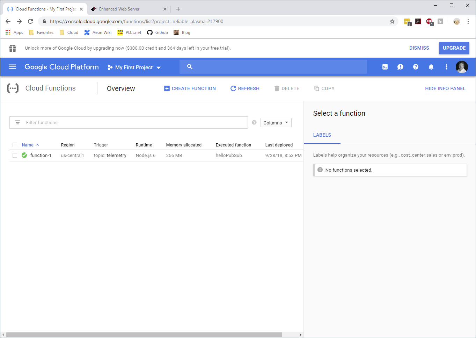Click the Trigger column header
The height and width of the screenshot is (338, 476).
coord(101,145)
